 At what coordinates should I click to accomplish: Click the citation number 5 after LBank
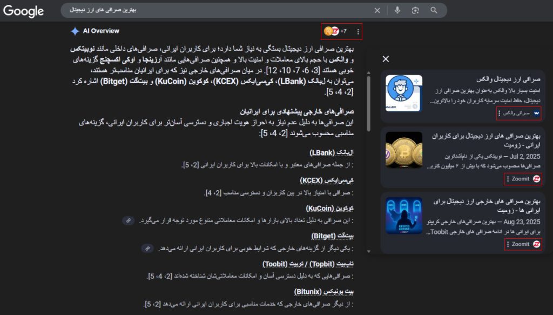click(x=186, y=164)
